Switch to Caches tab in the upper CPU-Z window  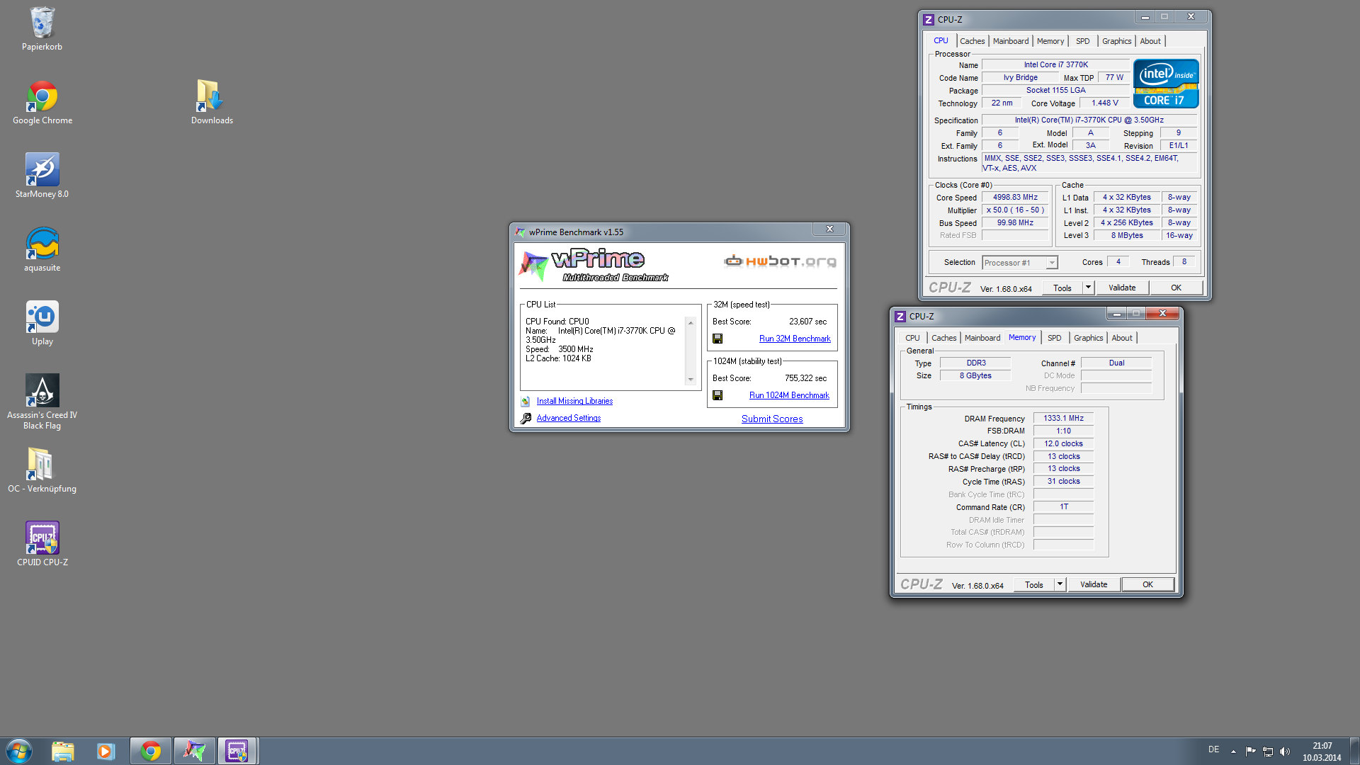(972, 41)
